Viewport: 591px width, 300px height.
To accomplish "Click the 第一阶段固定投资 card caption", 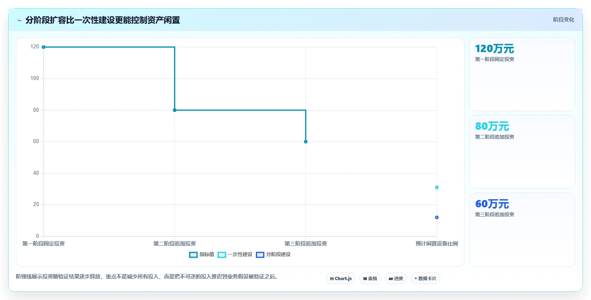I will click(495, 59).
